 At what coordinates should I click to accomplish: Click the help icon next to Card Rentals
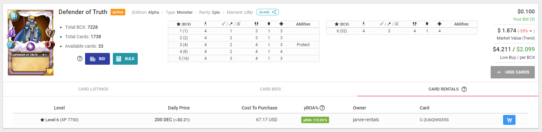[464, 89]
